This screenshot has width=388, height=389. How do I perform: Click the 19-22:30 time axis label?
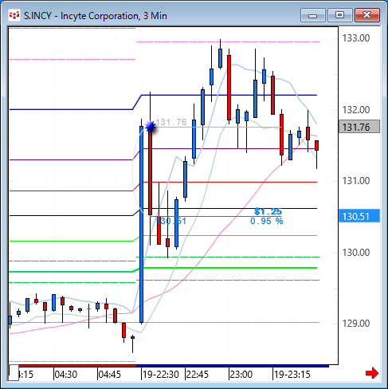coord(161,375)
